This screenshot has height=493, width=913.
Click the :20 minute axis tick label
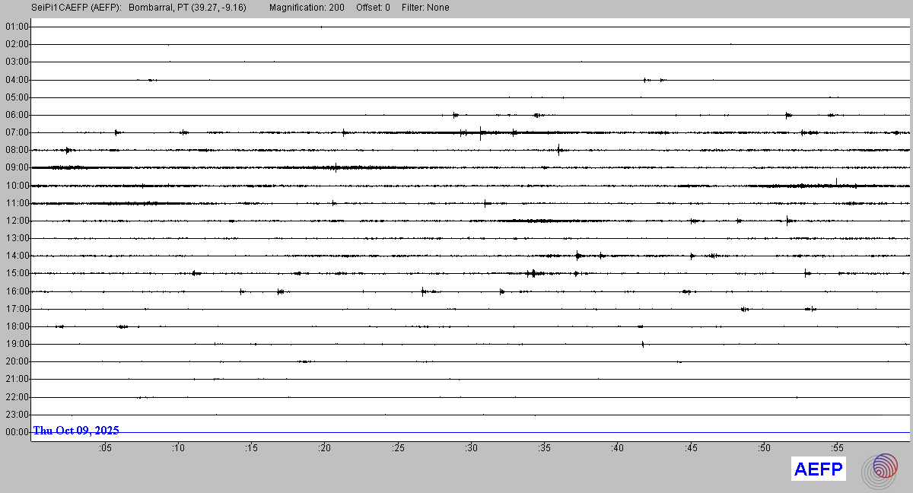tap(324, 448)
